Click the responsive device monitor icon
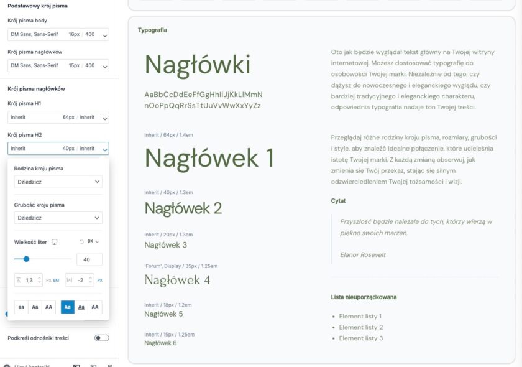The width and height of the screenshot is (522, 367). click(x=54, y=241)
